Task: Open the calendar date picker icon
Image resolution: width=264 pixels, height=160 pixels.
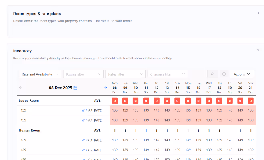Action: click(75, 88)
